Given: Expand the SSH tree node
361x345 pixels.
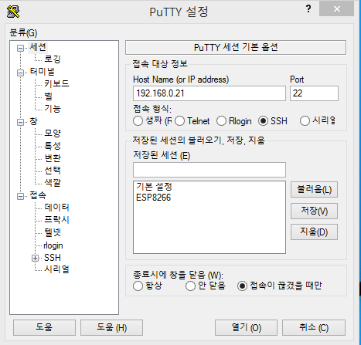Looking at the screenshot, I should point(35,258).
